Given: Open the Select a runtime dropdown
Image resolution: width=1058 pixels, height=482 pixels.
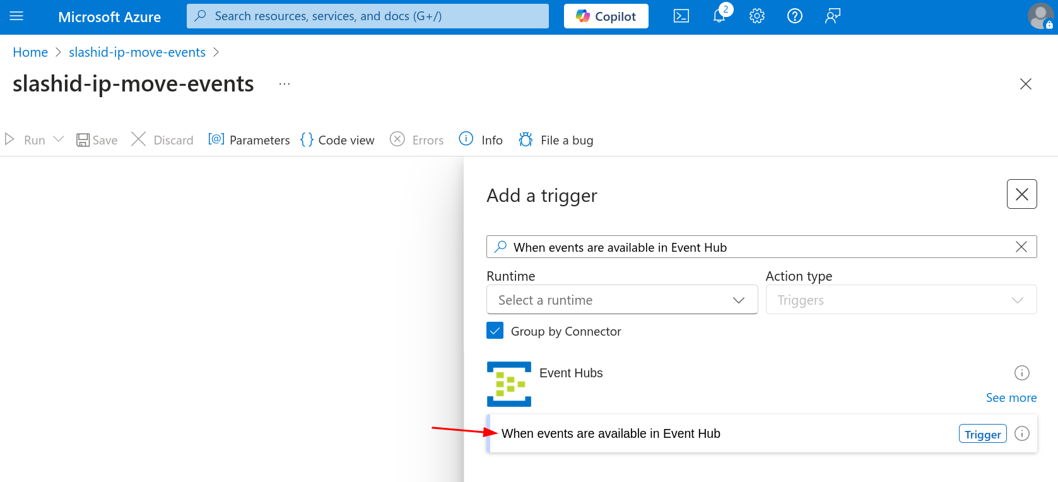Looking at the screenshot, I should (622, 300).
